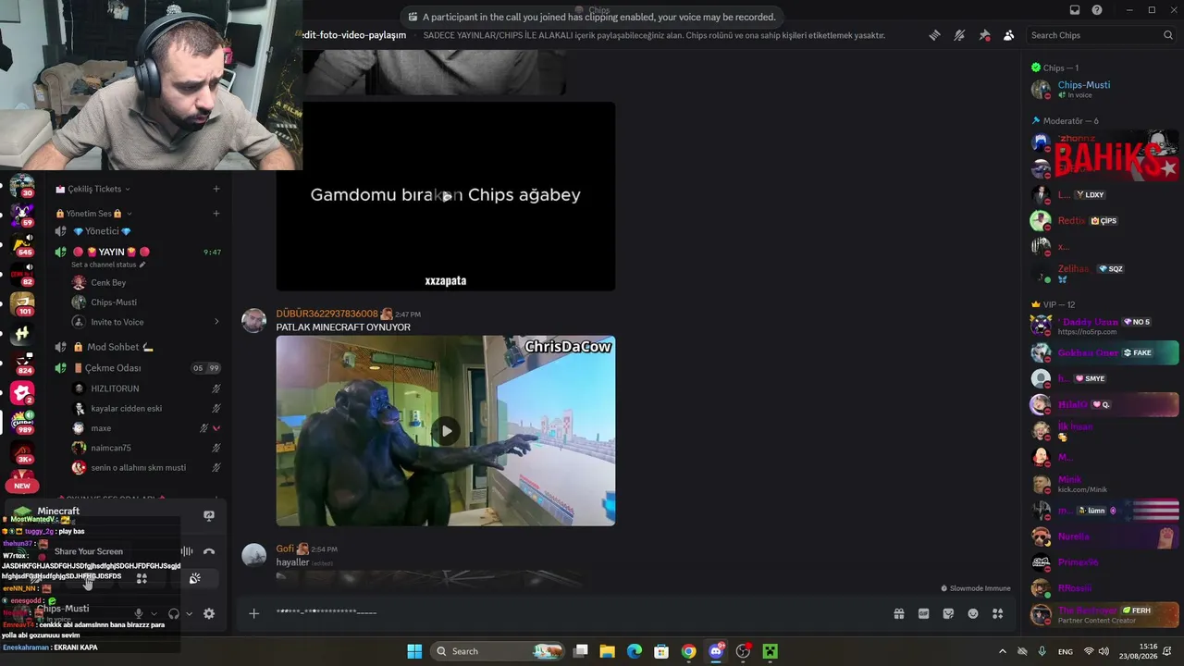This screenshot has width=1184, height=666.
Task: Open server with 545 notification badge
Action: tap(22, 245)
